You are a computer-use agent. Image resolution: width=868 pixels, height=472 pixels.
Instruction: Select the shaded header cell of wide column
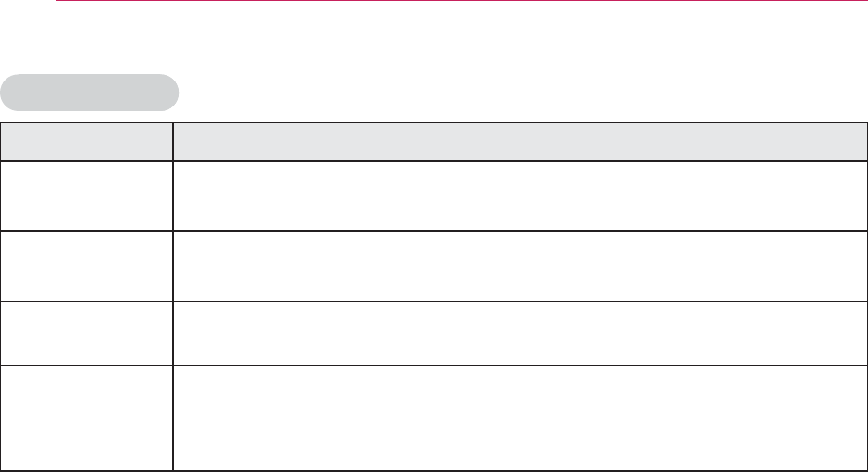(520, 142)
